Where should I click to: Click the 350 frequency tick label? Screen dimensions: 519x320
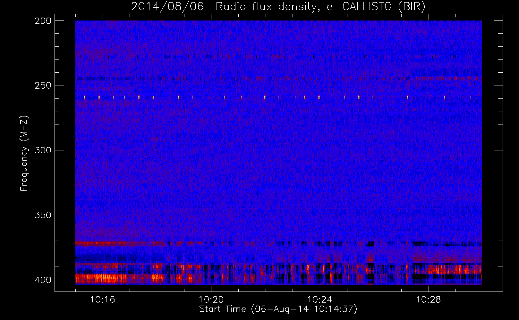click(43, 215)
